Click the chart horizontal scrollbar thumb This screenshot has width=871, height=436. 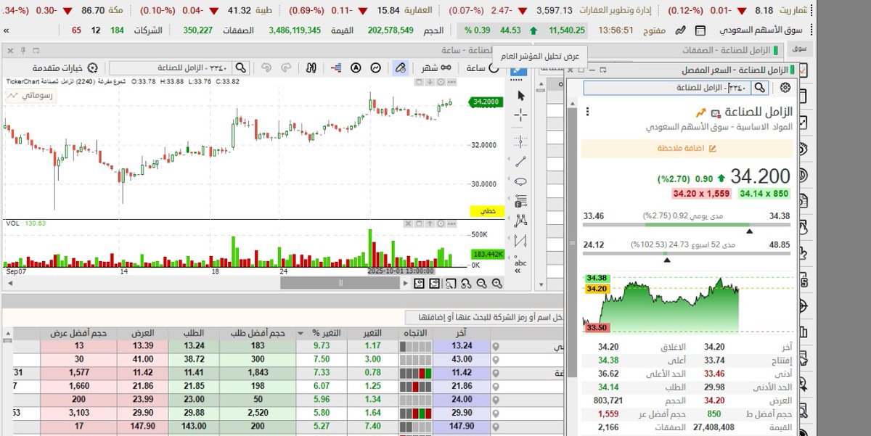[x=340, y=284]
